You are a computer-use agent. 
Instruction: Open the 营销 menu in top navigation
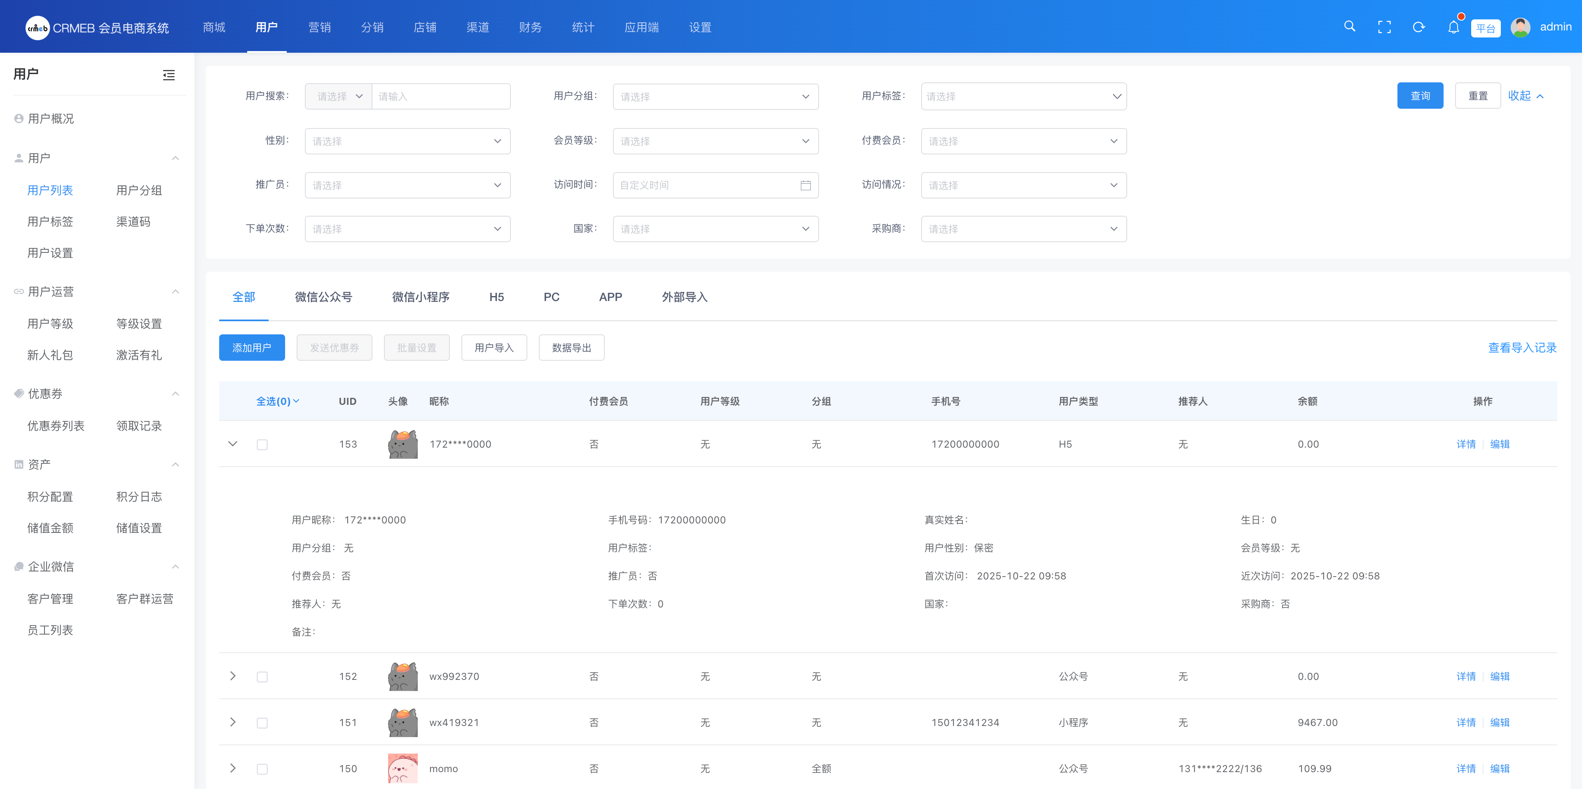pos(319,27)
